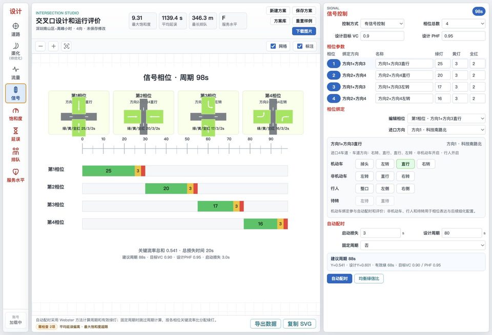Click phase 1 green time field 25

(442, 64)
